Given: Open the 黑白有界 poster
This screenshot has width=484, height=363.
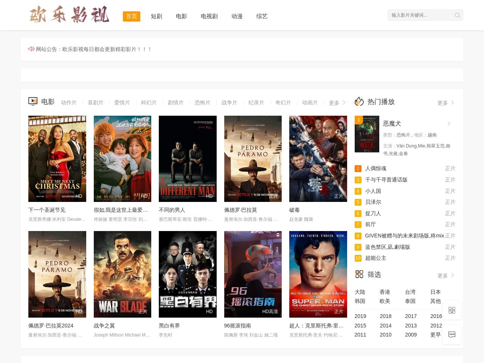Looking at the screenshot, I should click(x=188, y=274).
